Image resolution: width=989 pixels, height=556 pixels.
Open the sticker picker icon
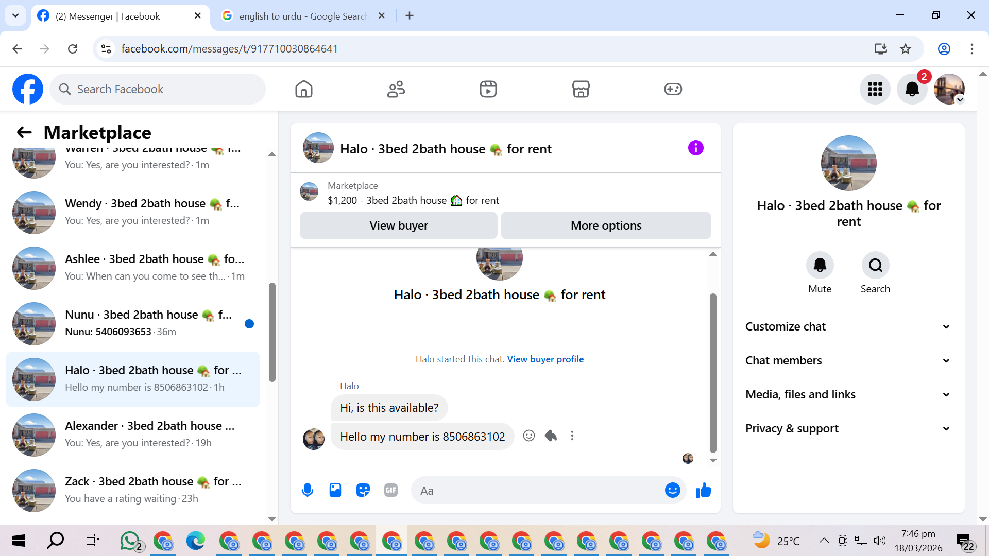pos(363,490)
